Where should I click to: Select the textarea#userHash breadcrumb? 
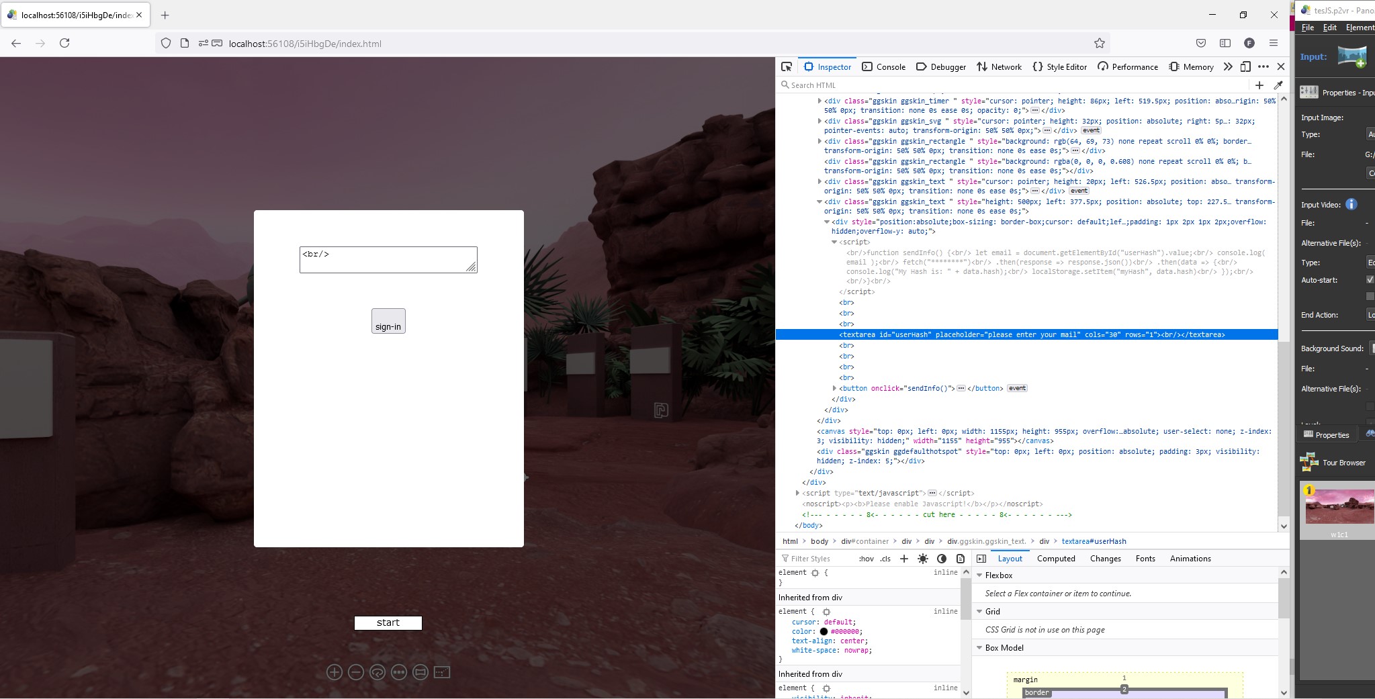(x=1094, y=541)
